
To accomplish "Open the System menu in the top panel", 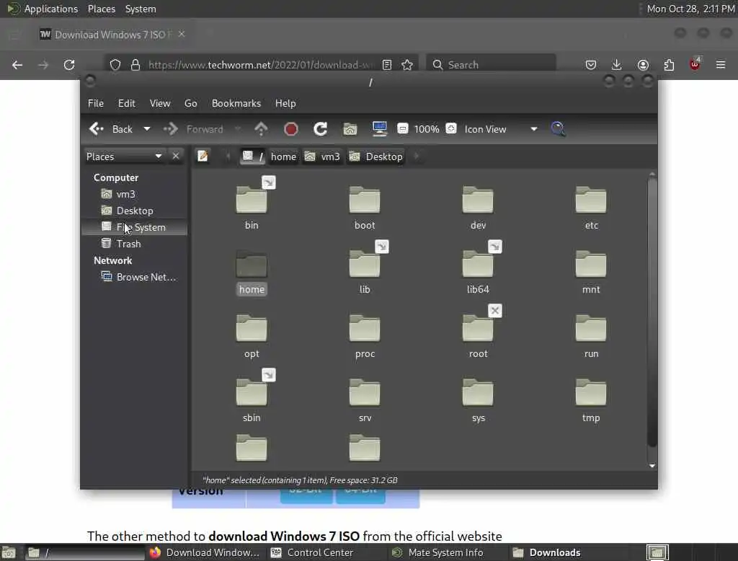I will (141, 9).
